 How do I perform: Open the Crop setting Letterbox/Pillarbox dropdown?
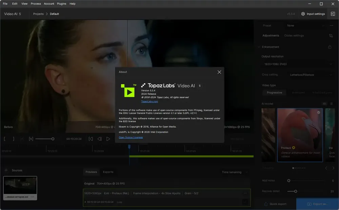pos(311,75)
